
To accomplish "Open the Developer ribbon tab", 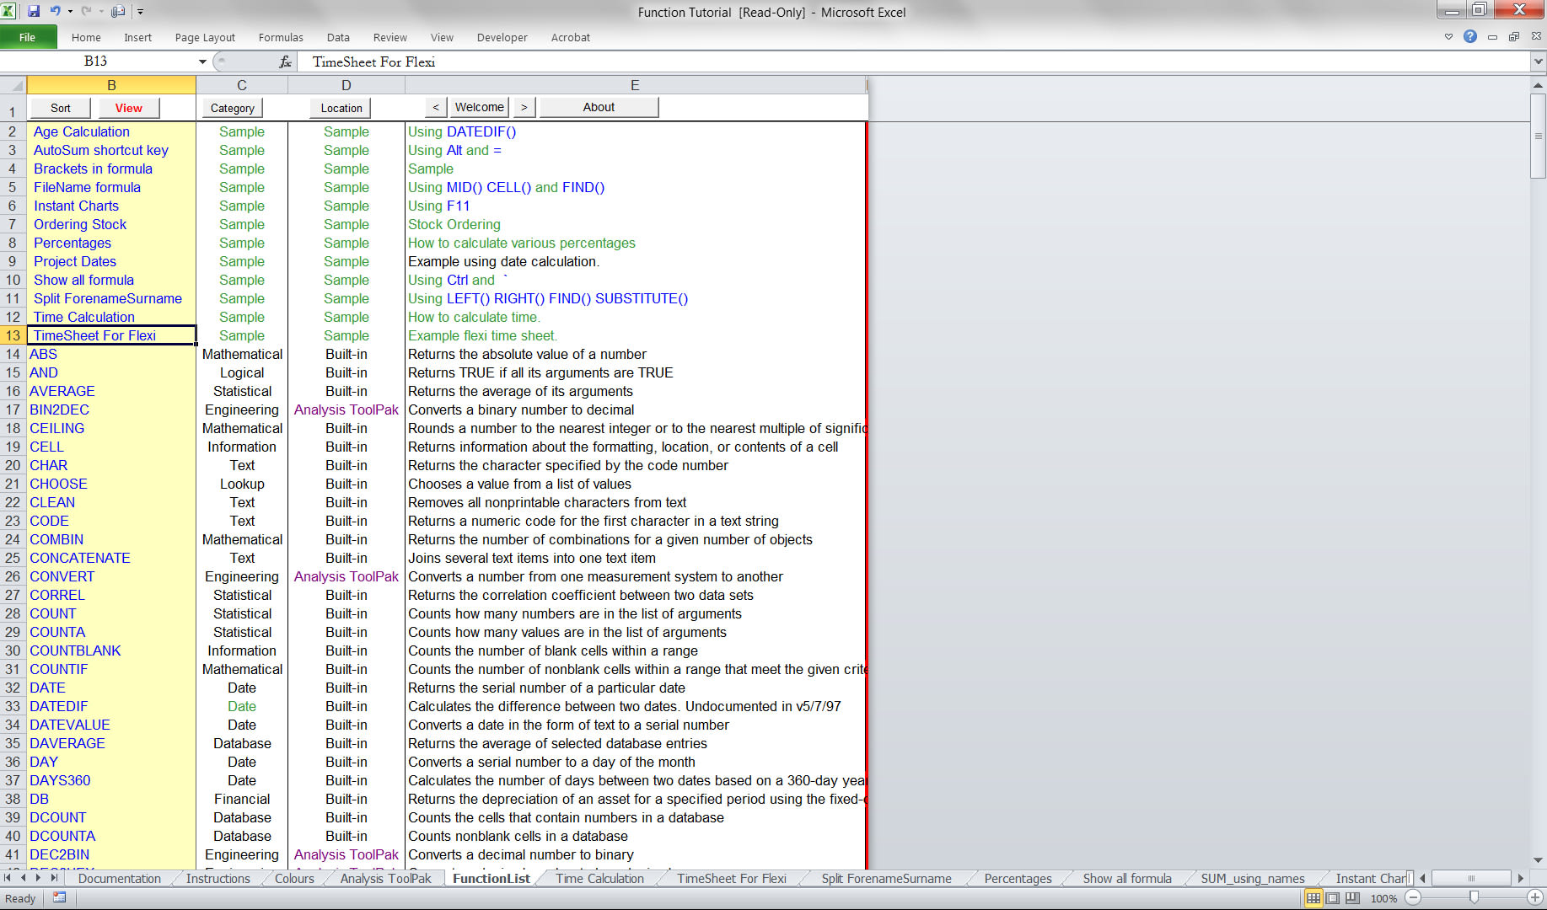I will click(x=502, y=37).
